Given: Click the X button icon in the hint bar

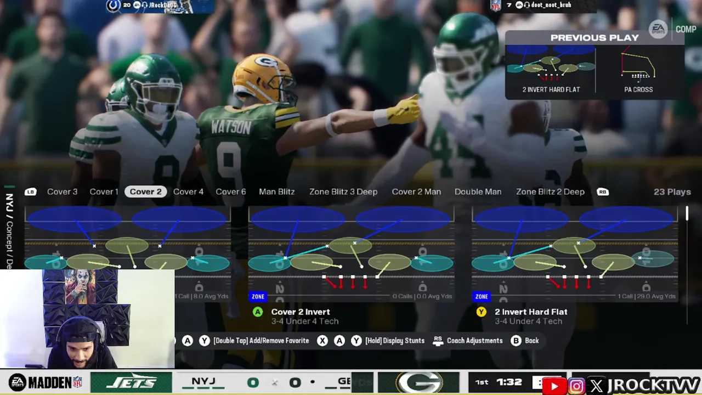Looking at the screenshot, I should tap(322, 341).
